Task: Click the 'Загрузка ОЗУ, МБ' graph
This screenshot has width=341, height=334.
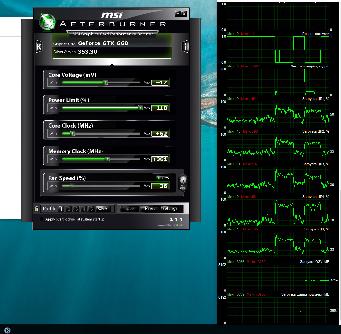Action: [x=278, y=278]
